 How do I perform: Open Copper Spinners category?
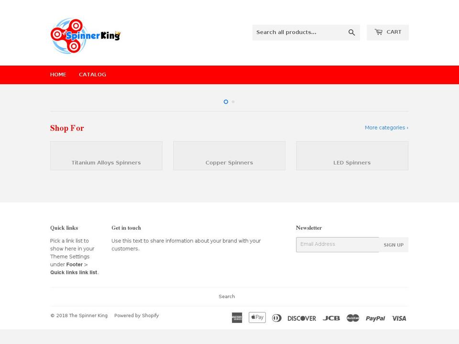click(x=229, y=156)
